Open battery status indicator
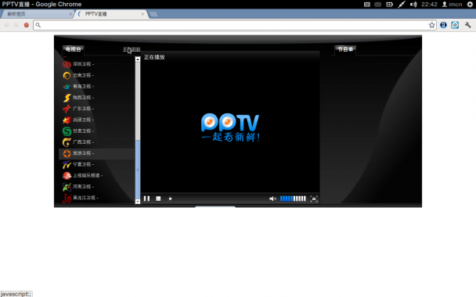The height and width of the screenshot is (297, 476). [x=389, y=4]
